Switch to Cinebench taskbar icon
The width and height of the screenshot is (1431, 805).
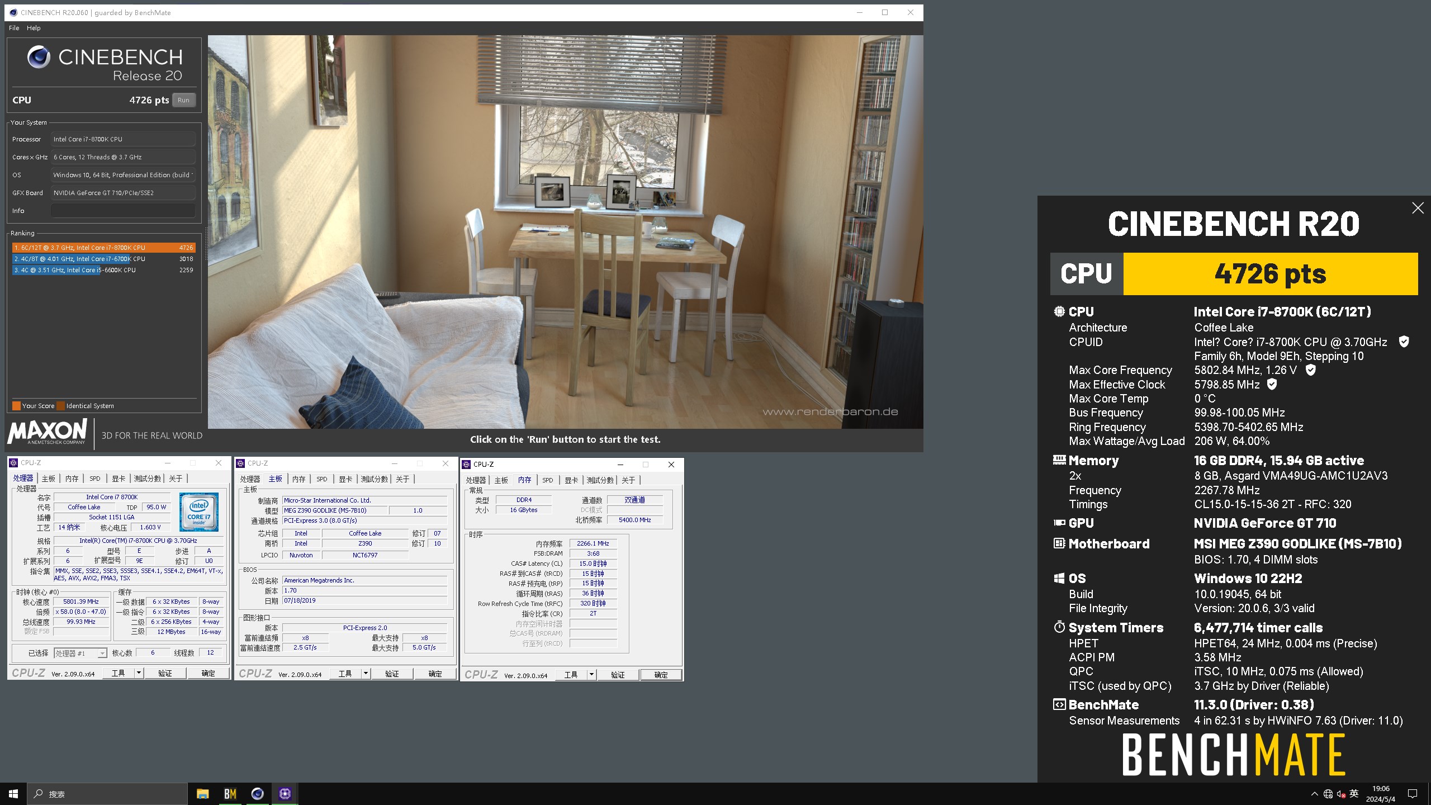coord(257,794)
